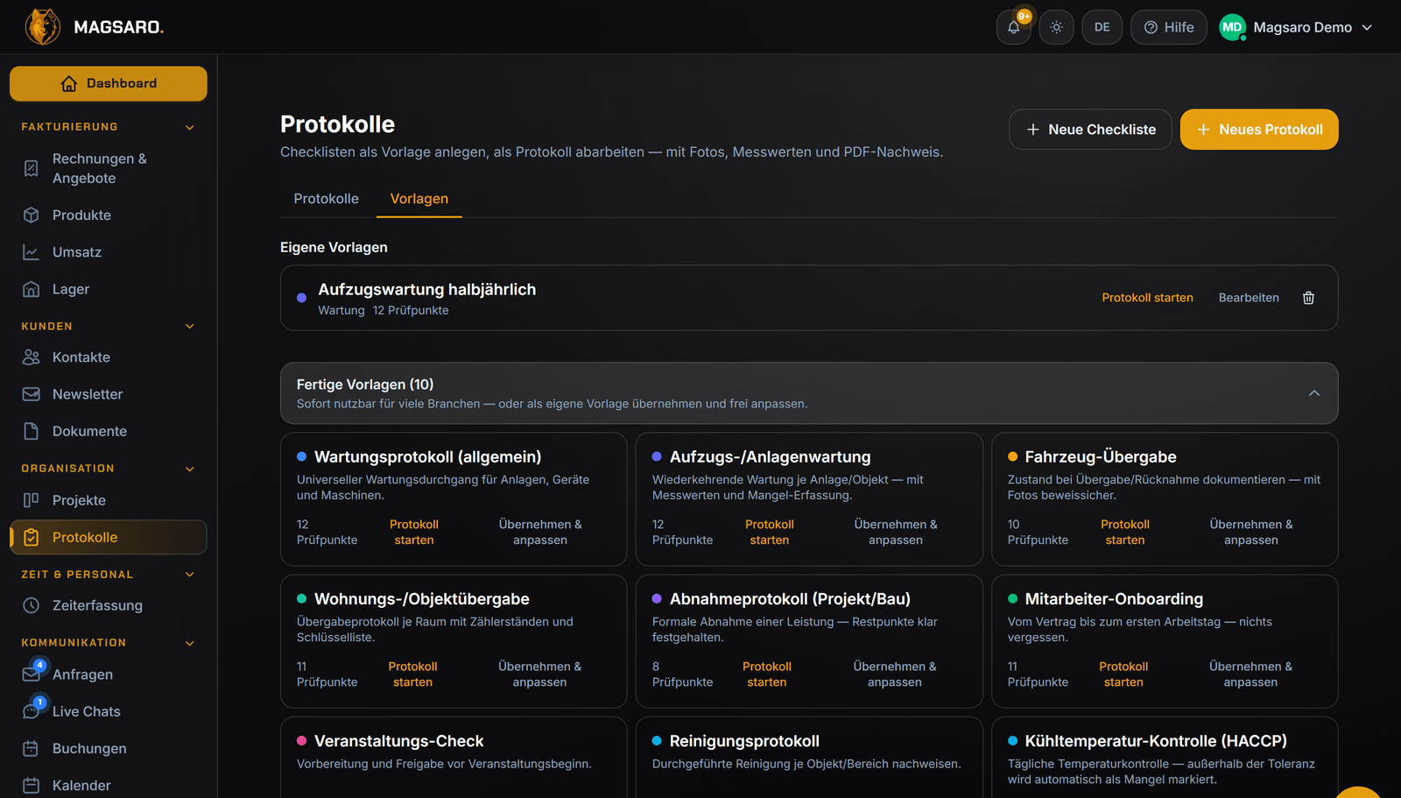1401x798 pixels.
Task: Click the Fahrzeug-Übergabe card title
Action: (1101, 457)
